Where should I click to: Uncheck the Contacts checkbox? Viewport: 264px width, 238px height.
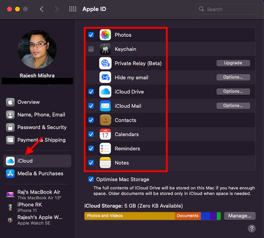click(x=91, y=120)
